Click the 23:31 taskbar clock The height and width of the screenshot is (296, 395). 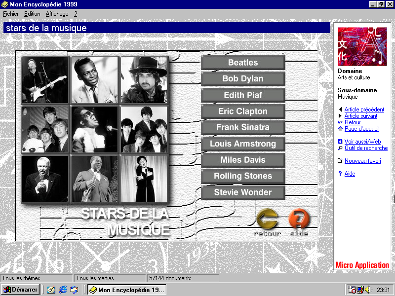[x=383, y=290]
